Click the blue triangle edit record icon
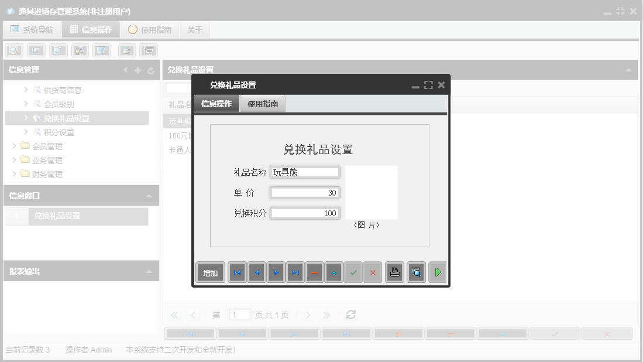This screenshot has height=362, width=643. tap(333, 272)
